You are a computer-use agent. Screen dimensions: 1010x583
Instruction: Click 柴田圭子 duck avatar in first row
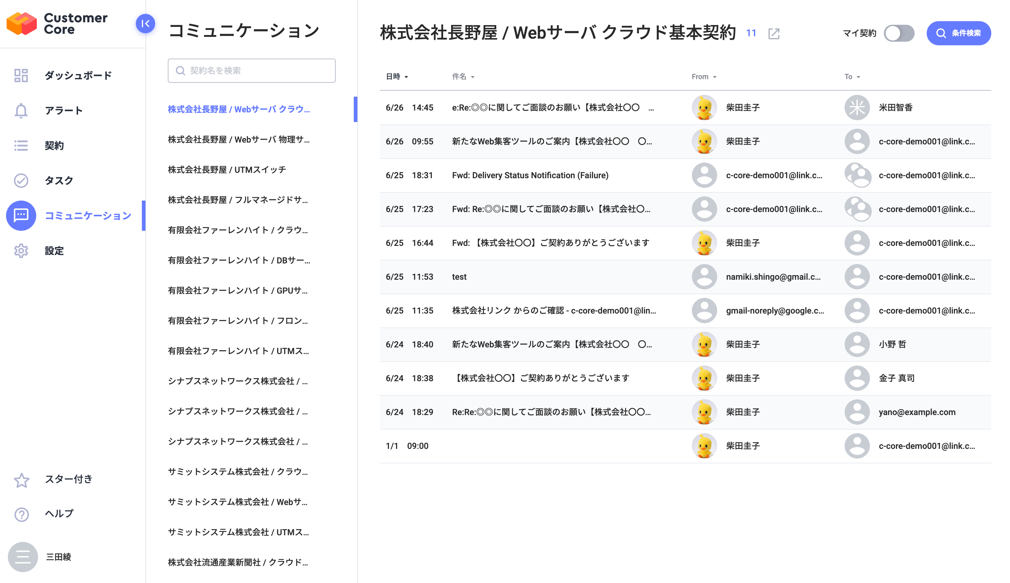pyautogui.click(x=704, y=108)
